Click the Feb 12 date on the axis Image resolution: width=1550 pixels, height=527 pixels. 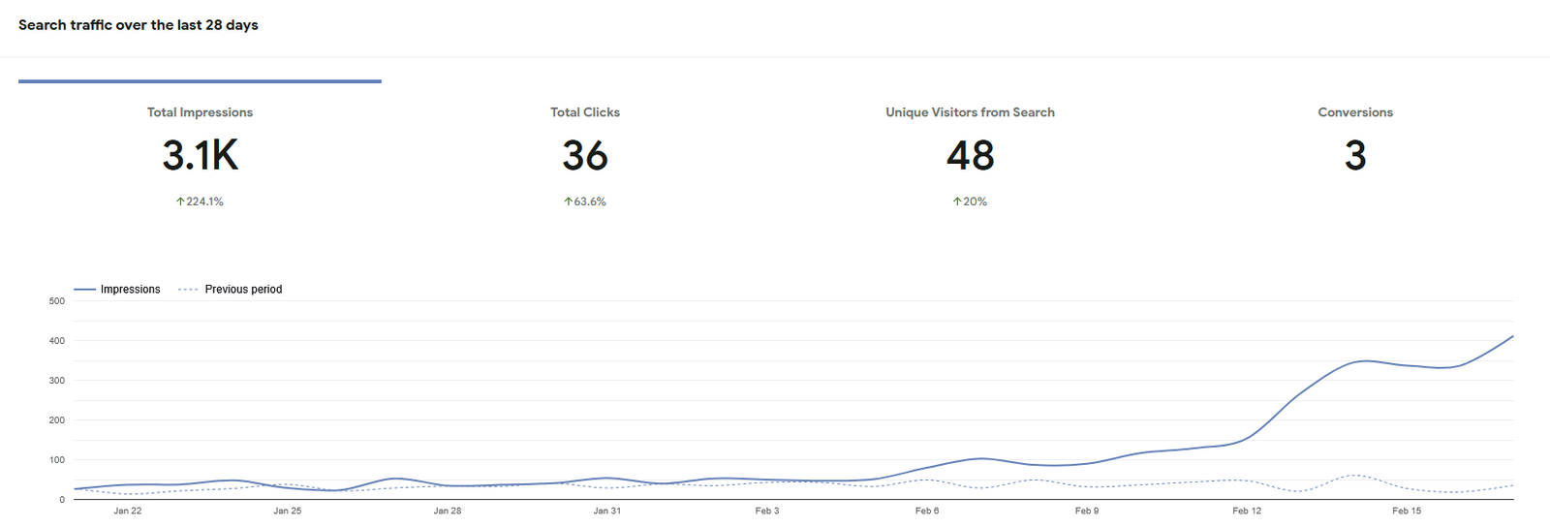pos(1247,511)
